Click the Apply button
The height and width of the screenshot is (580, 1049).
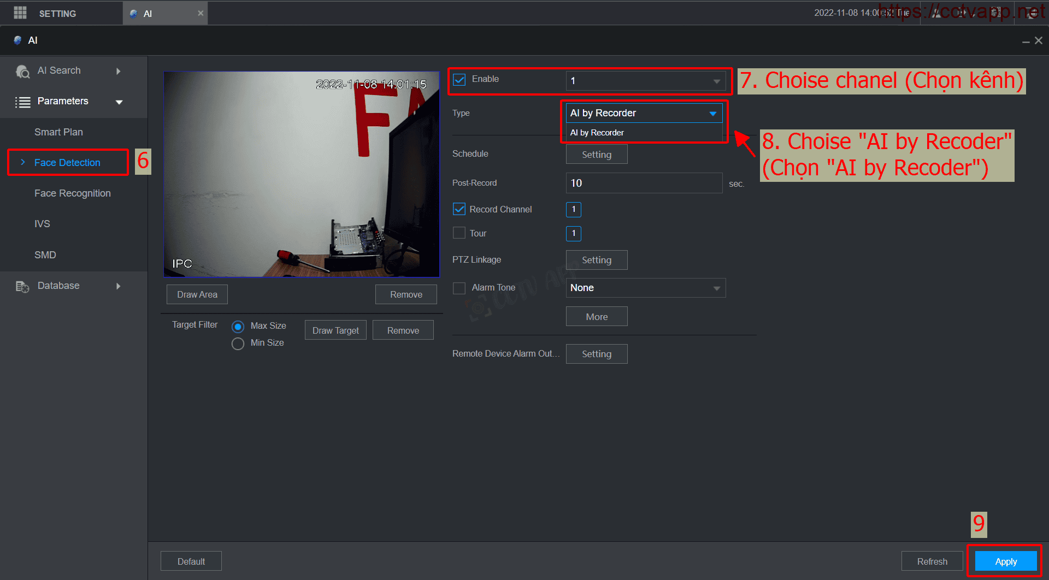1005,561
